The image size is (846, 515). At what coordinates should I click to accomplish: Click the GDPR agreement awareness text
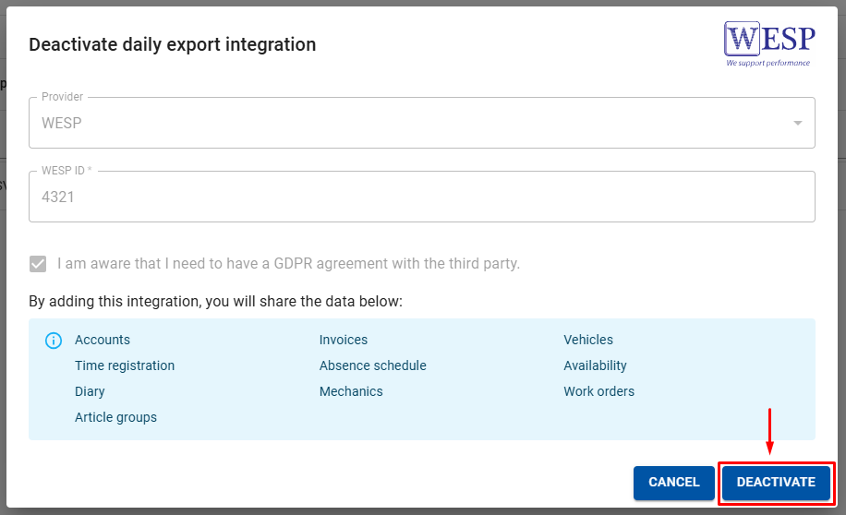click(289, 264)
